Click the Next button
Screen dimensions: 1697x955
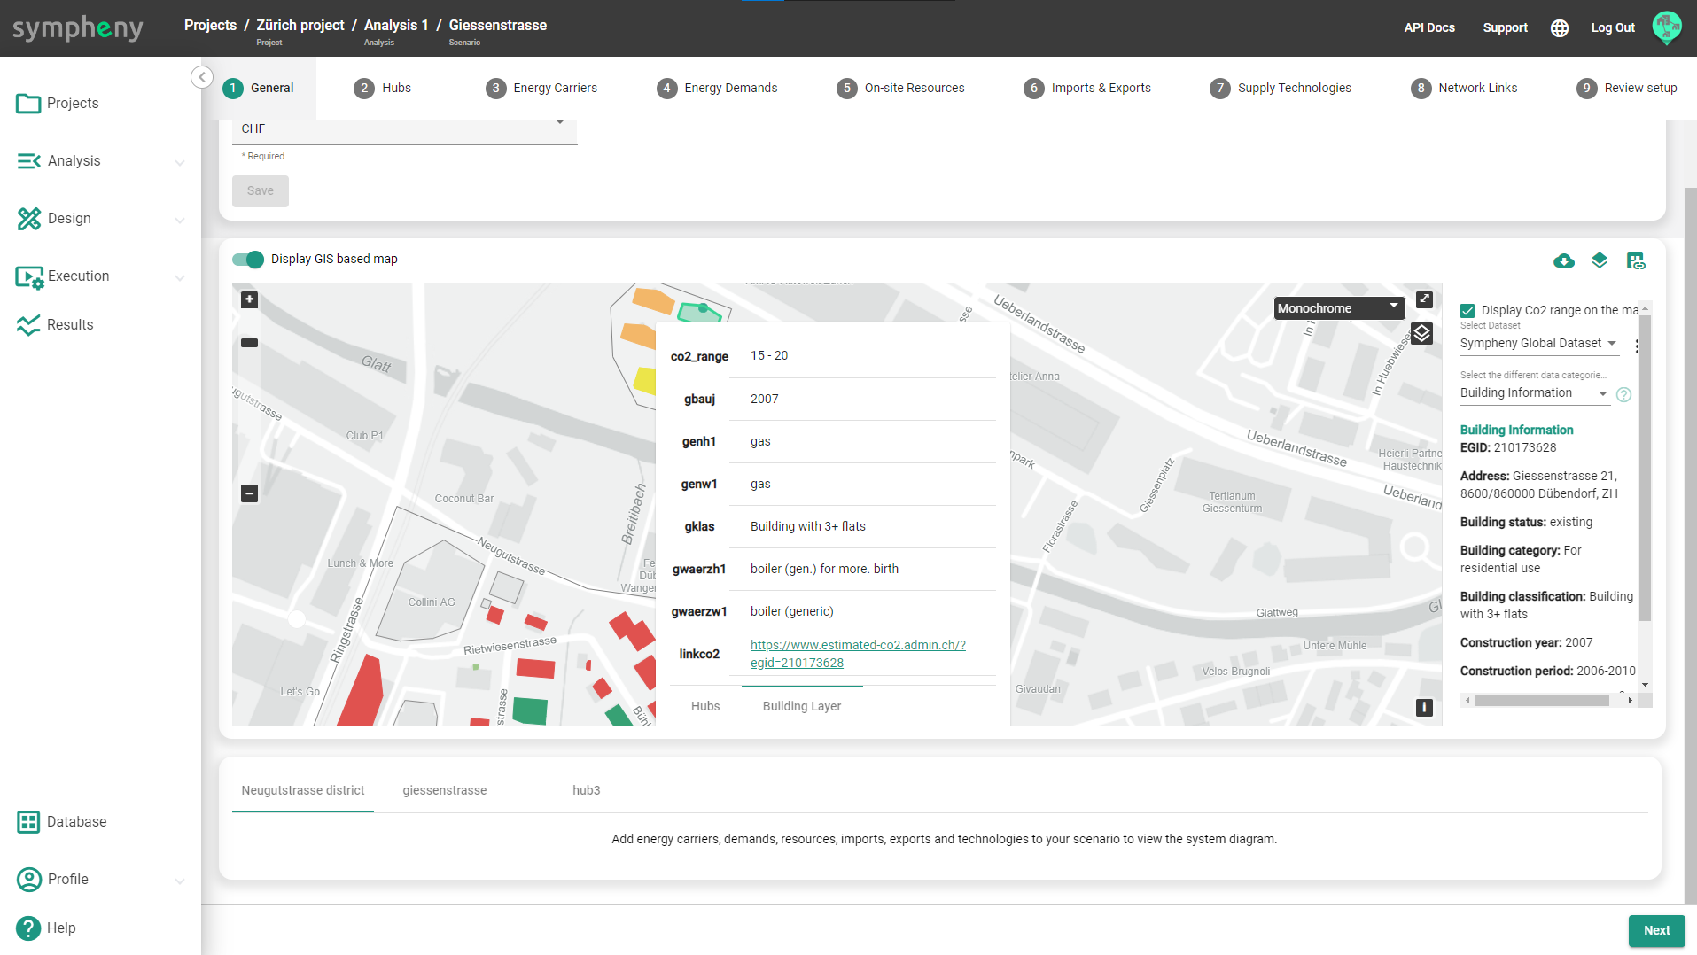point(1656,930)
